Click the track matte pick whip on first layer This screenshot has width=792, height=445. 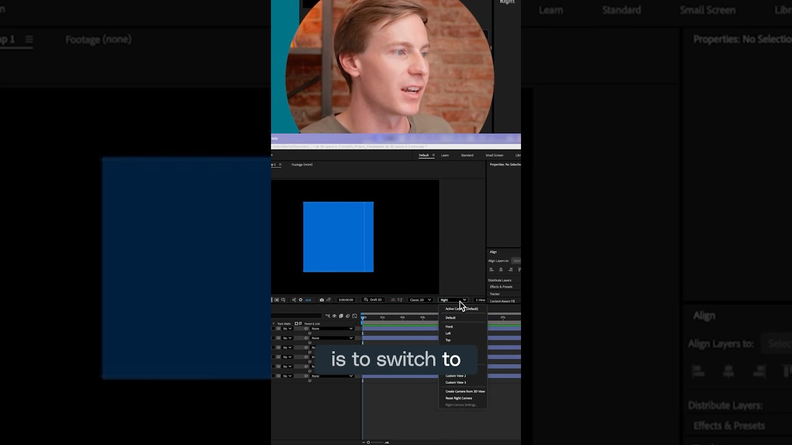pyautogui.click(x=278, y=328)
